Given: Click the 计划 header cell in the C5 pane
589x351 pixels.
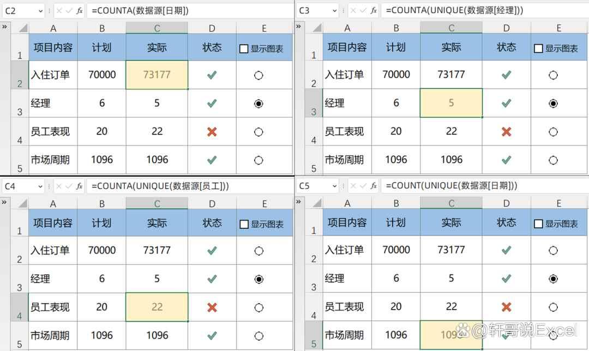Looking at the screenshot, I should [x=396, y=222].
